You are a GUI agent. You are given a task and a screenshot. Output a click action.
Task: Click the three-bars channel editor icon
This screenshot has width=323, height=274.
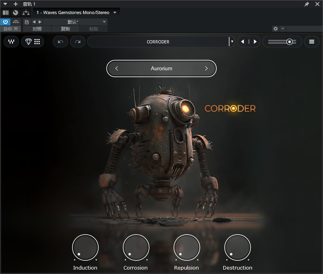(6, 13)
